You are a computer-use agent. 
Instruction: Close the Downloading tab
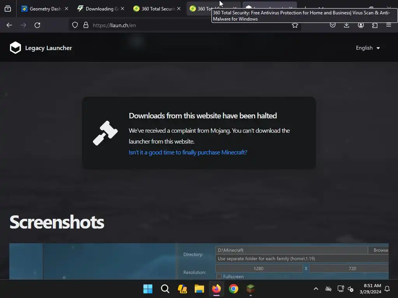[x=122, y=9]
